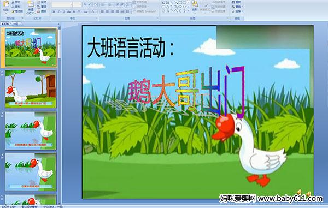Screen dimensions: 328x208
Task: Toggle Bold formatting
Action: tap(54, 11)
